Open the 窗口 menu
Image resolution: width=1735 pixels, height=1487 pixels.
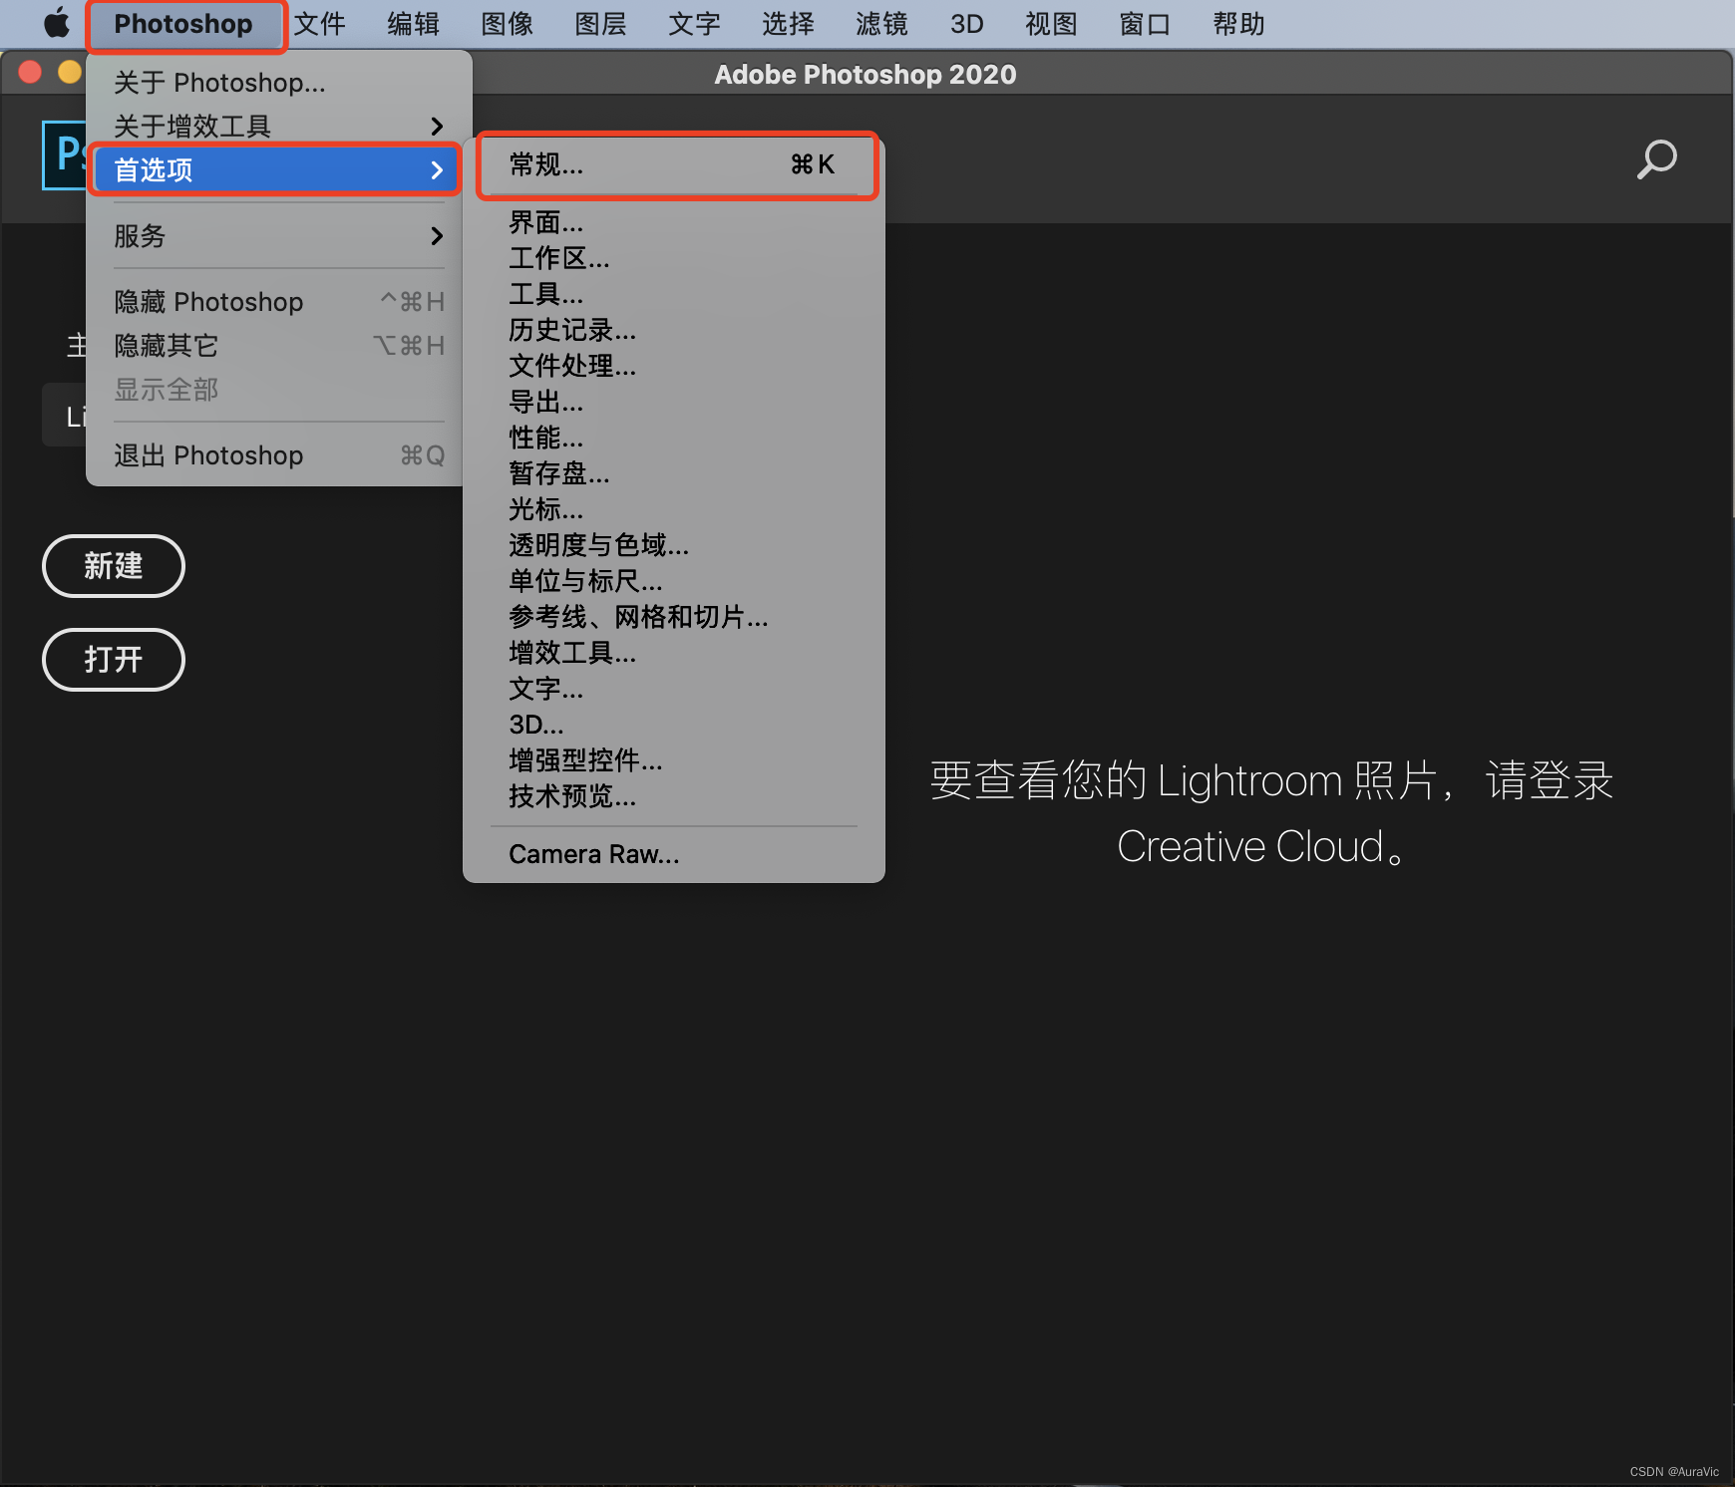1145,24
